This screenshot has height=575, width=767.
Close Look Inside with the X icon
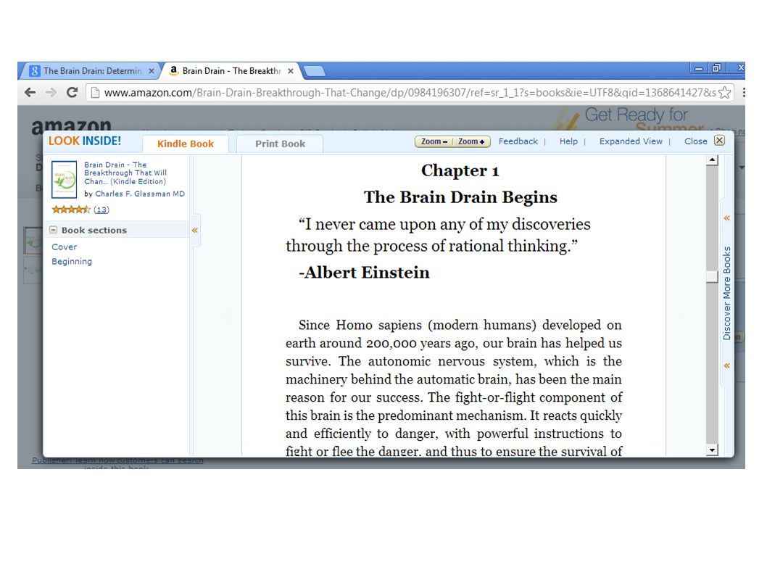719,141
